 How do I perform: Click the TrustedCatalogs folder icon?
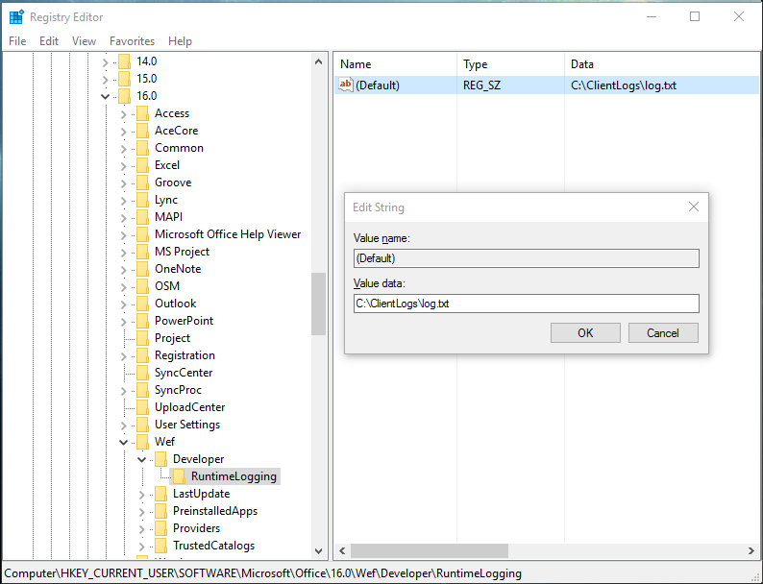pos(160,546)
